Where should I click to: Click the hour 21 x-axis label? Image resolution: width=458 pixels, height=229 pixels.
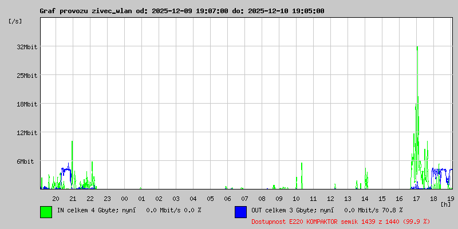(73, 199)
